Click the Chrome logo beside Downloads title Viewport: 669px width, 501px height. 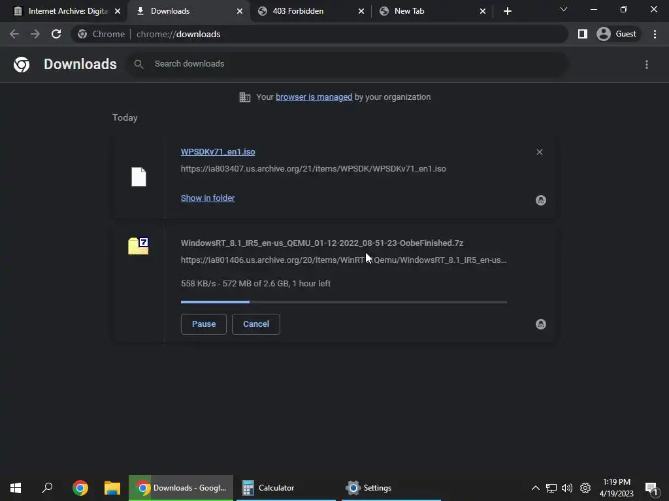tap(22, 65)
